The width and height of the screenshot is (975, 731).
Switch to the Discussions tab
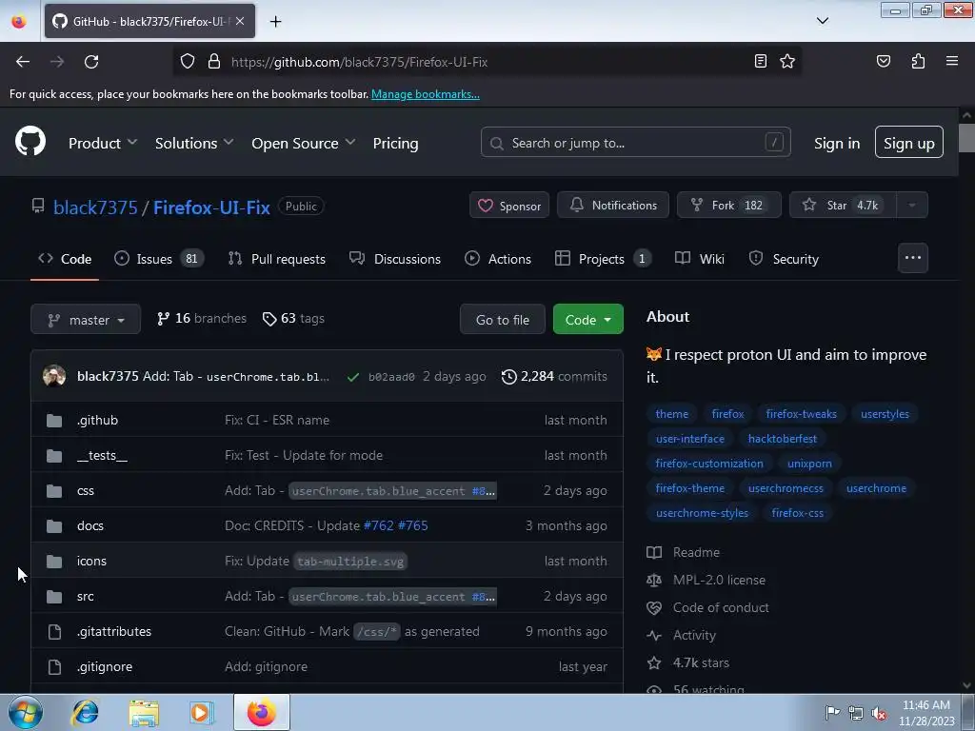tap(395, 259)
